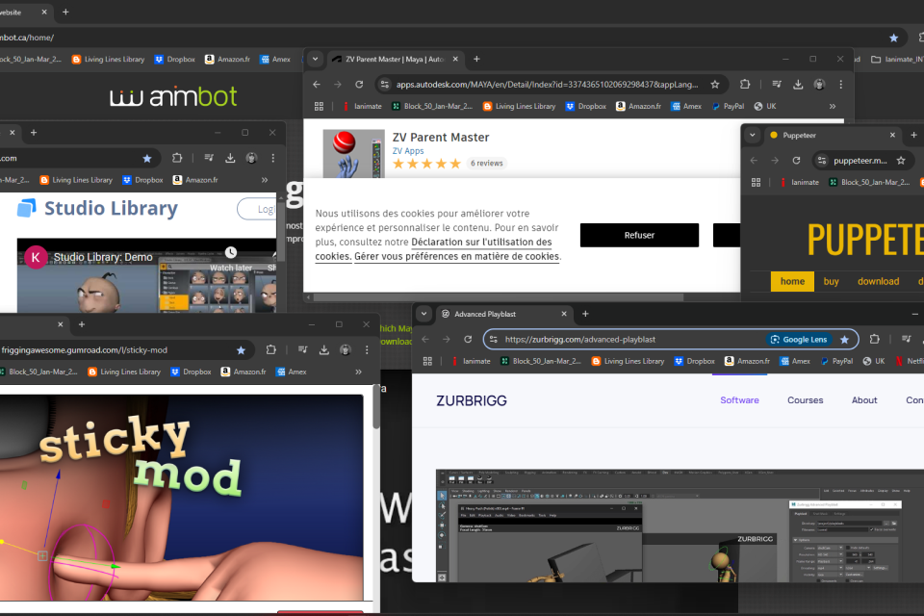The width and height of the screenshot is (924, 616).
Task: Star-bookmark the sticky-mod gumroad page
Action: [x=241, y=350]
